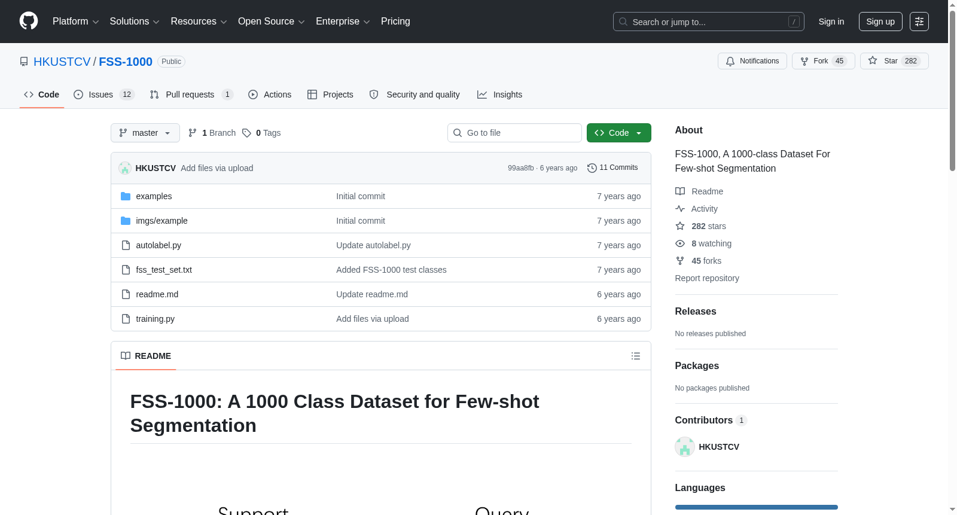Open the Packages section heading link
Screen dimensions: 957x515
[x=697, y=365]
